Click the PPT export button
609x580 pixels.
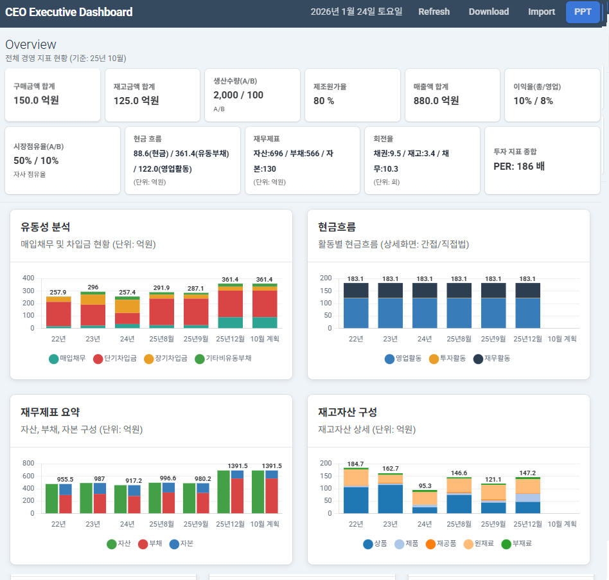pos(582,12)
